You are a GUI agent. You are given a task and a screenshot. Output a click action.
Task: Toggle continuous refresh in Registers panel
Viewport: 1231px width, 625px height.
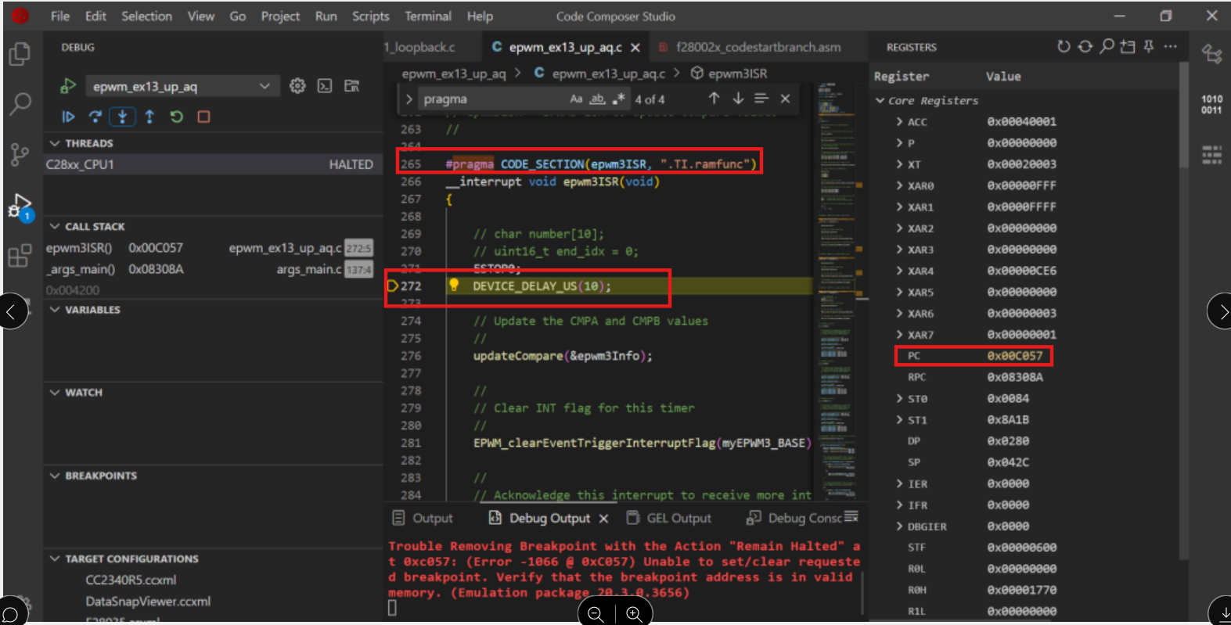tap(1085, 47)
